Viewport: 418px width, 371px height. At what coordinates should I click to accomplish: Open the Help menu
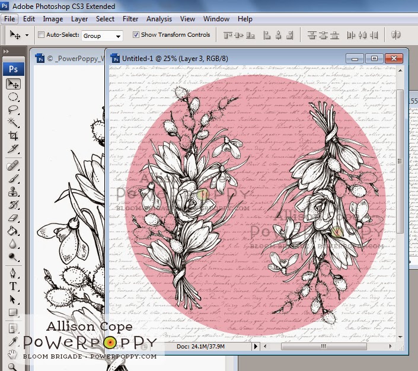point(245,19)
